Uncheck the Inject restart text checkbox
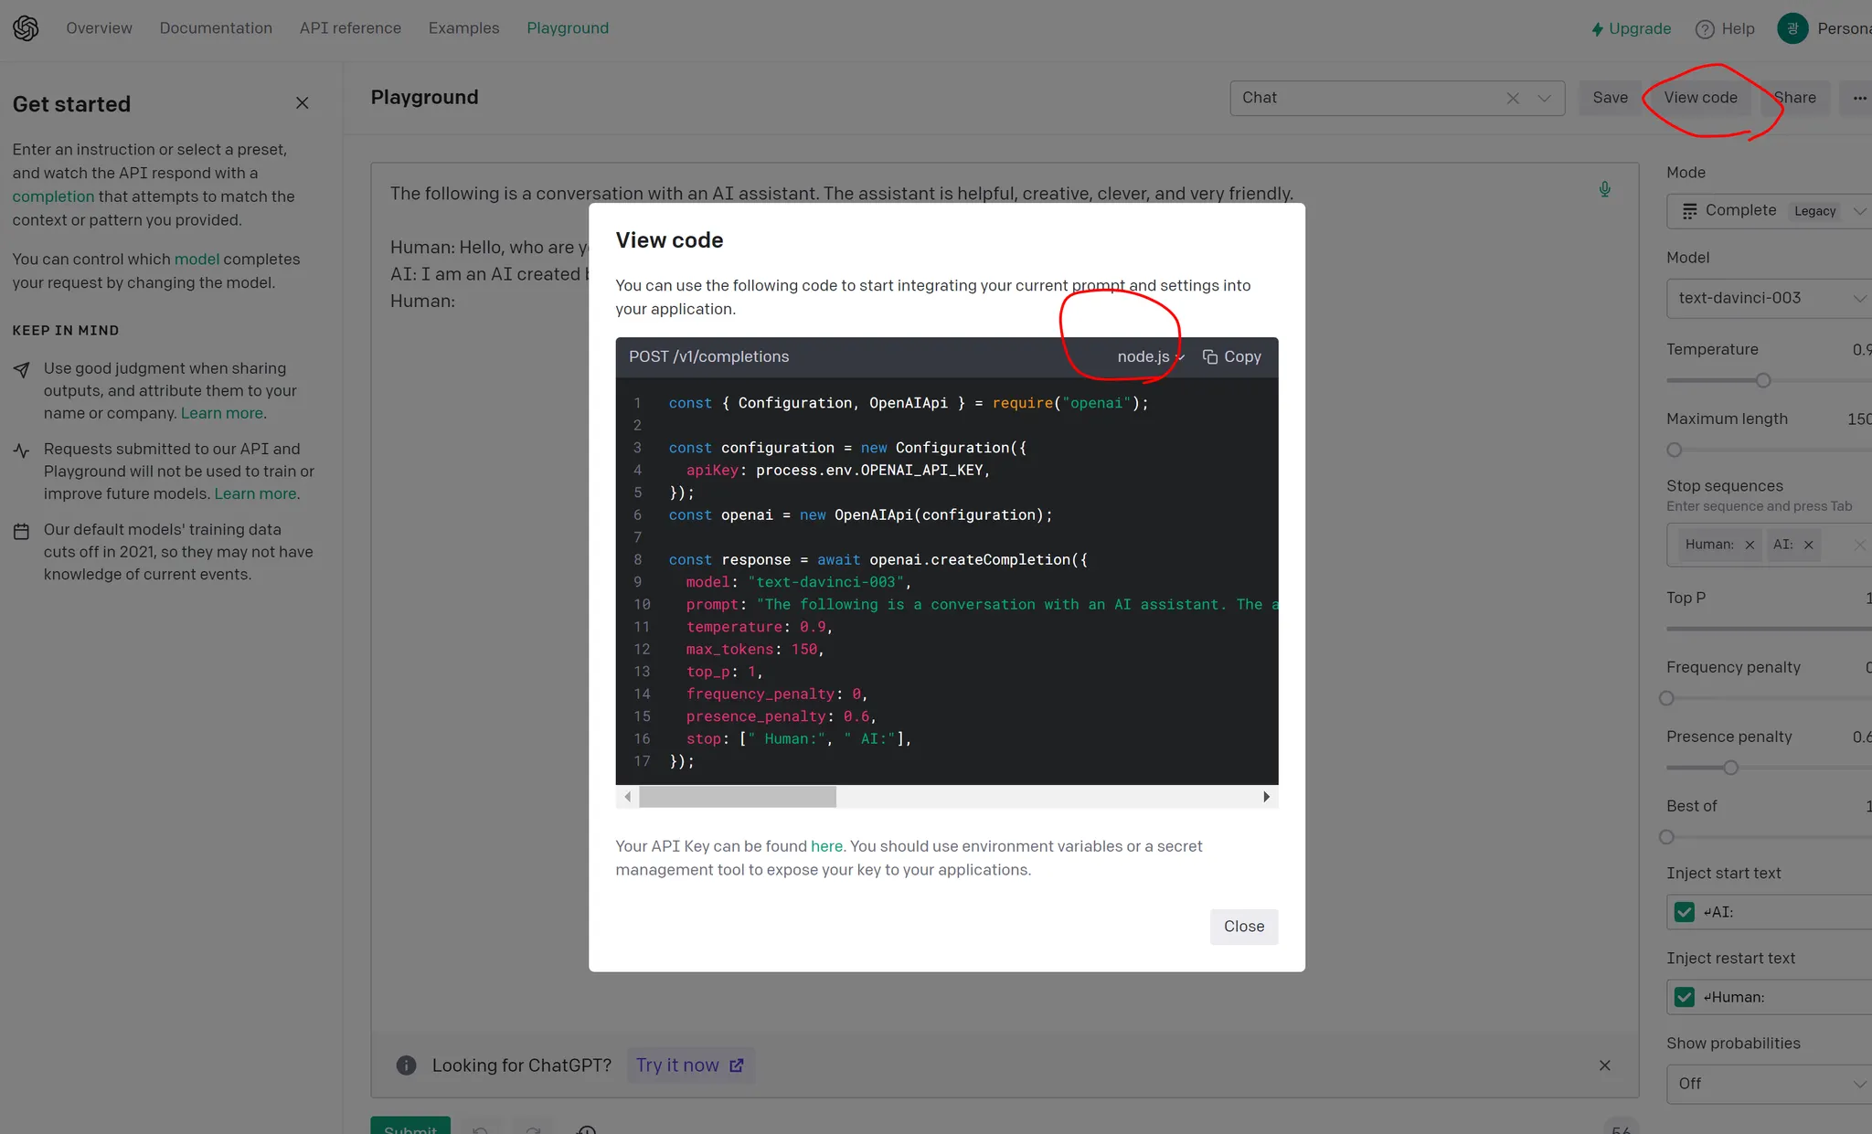 click(1685, 997)
